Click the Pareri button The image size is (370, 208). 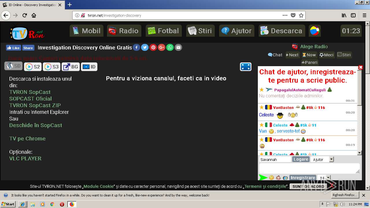point(309,62)
